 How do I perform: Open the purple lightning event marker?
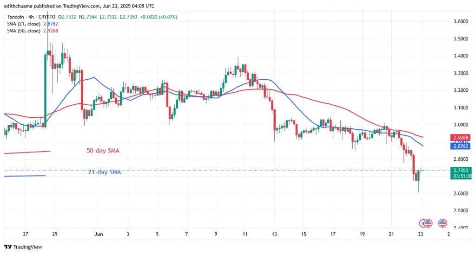[x=423, y=222]
